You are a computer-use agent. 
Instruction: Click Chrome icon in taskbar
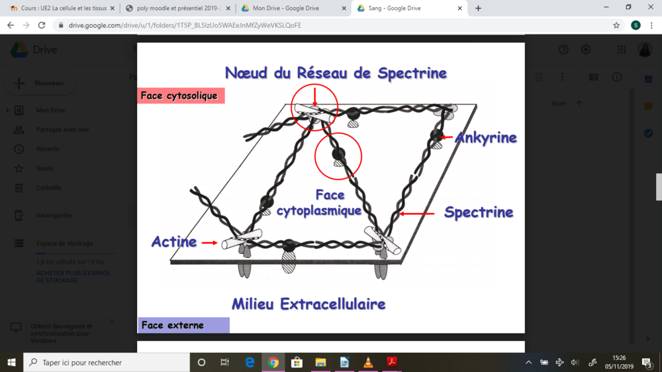coord(273,362)
